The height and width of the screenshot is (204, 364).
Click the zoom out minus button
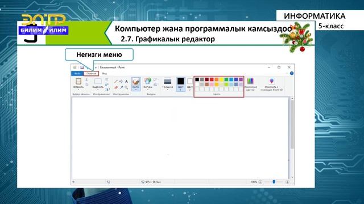(260, 182)
